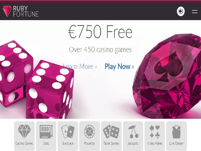Click the Ruby Fortune logo
201x151 pixels.
21,11
